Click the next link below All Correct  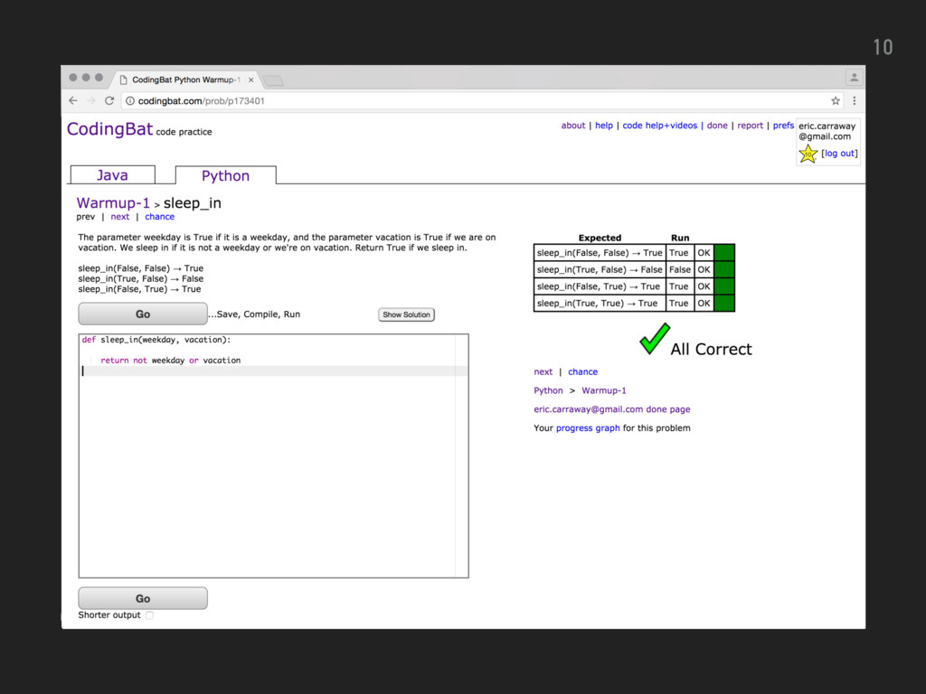pyautogui.click(x=543, y=371)
